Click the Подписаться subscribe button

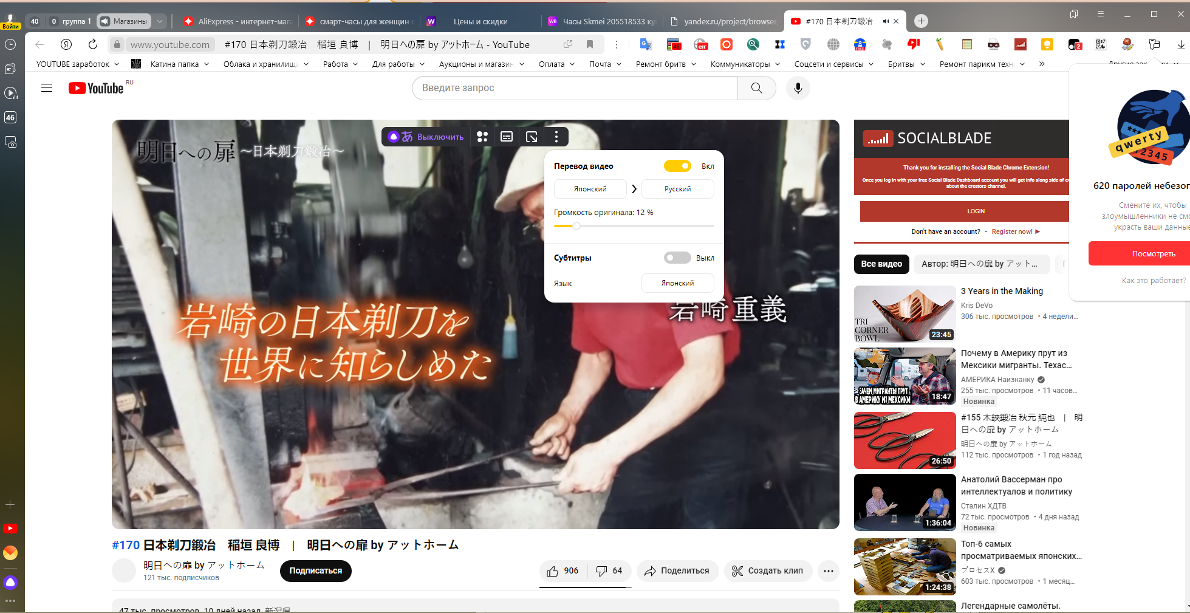315,570
